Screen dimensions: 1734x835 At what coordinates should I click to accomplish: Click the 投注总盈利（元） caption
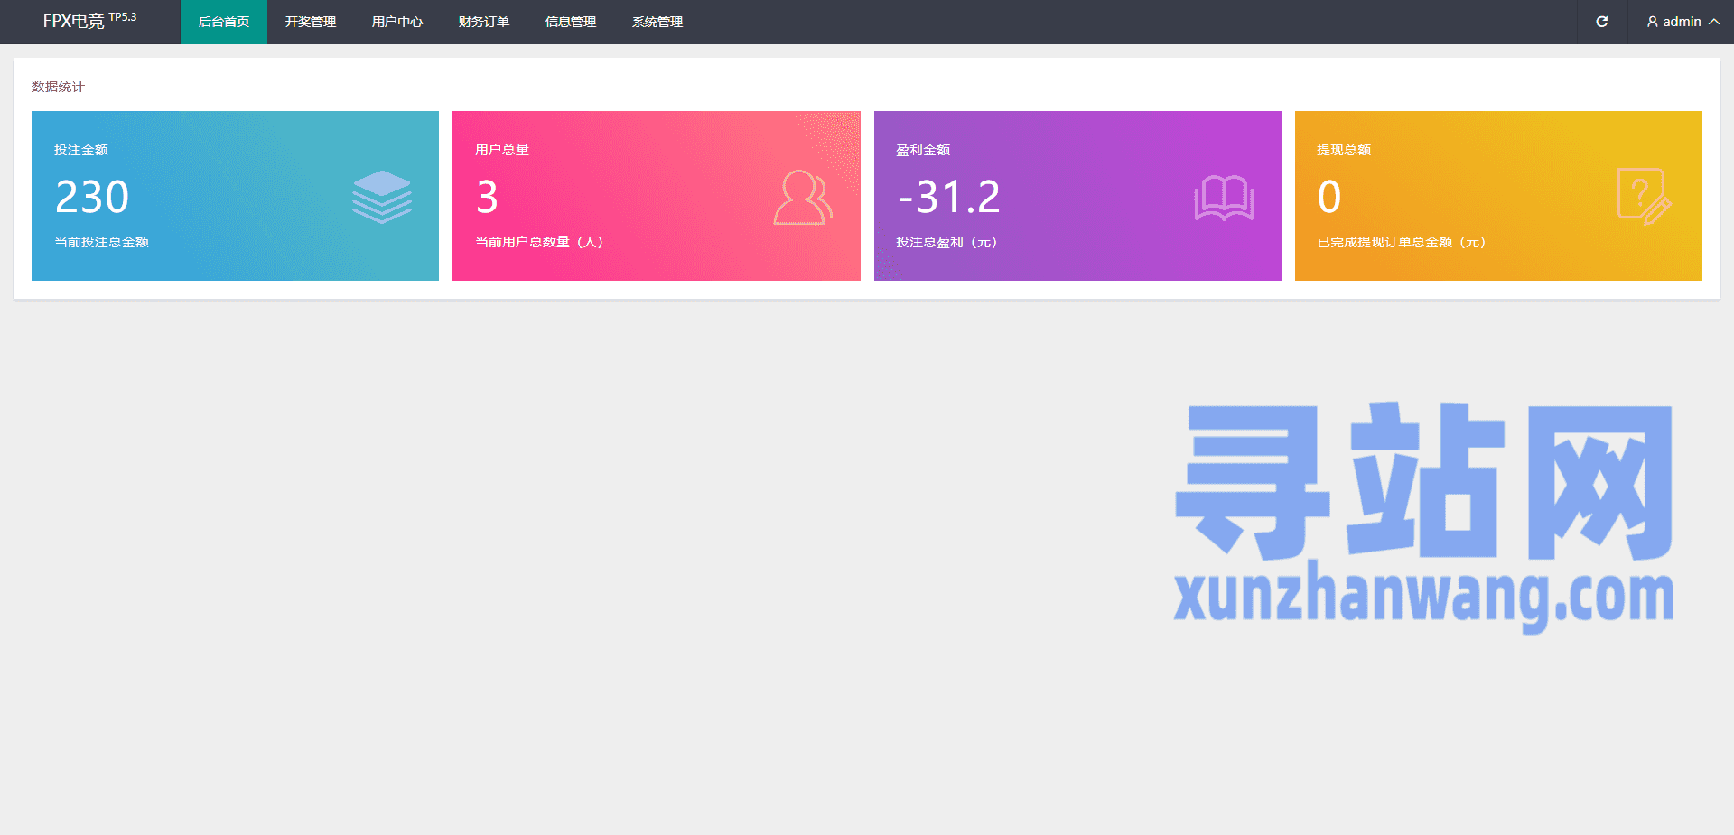(946, 242)
